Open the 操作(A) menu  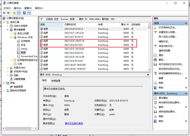pyautogui.click(x=17, y=8)
